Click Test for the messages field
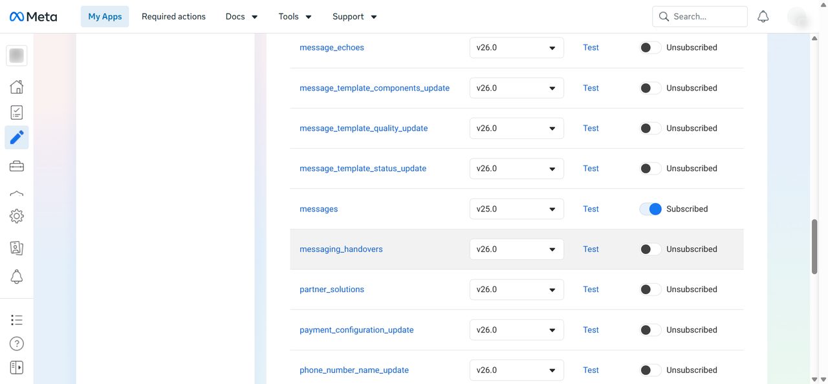This screenshot has width=828, height=384. coord(591,209)
